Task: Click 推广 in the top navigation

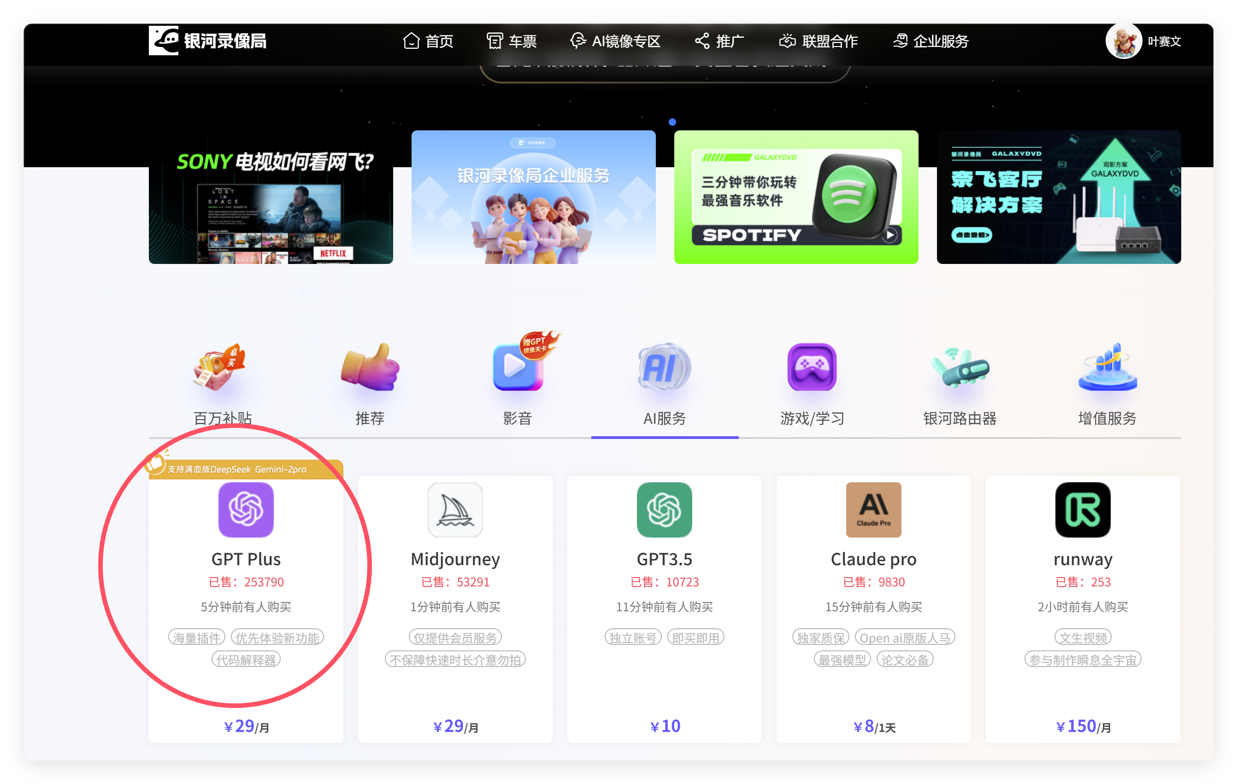Action: coord(719,41)
